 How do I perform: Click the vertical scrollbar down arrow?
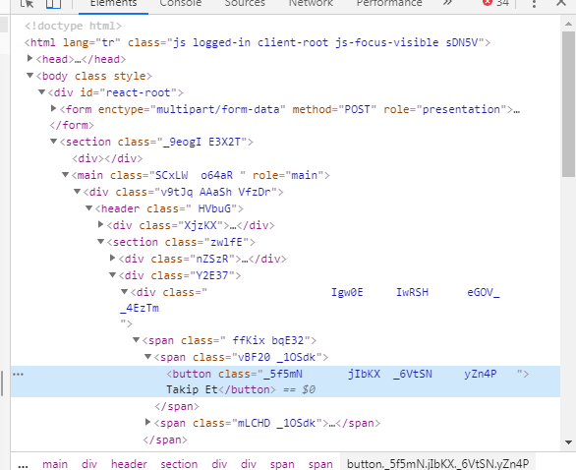568,442
